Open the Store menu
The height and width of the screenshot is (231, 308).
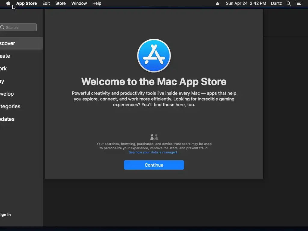pos(60,3)
